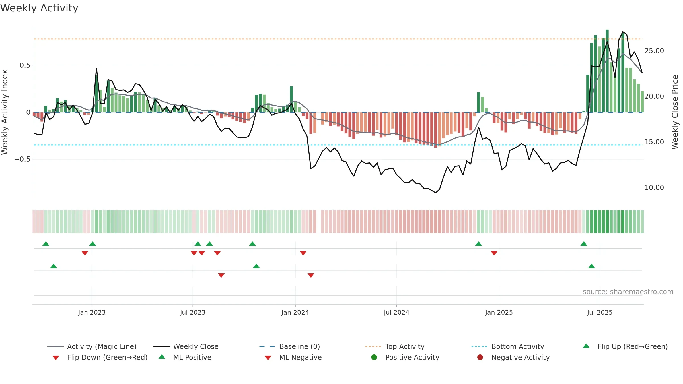Toggle the Weekly Close legend entry
This screenshot has width=683, height=384.
(186, 346)
